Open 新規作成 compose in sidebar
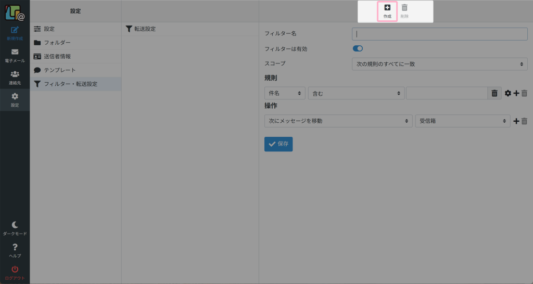 (15, 33)
